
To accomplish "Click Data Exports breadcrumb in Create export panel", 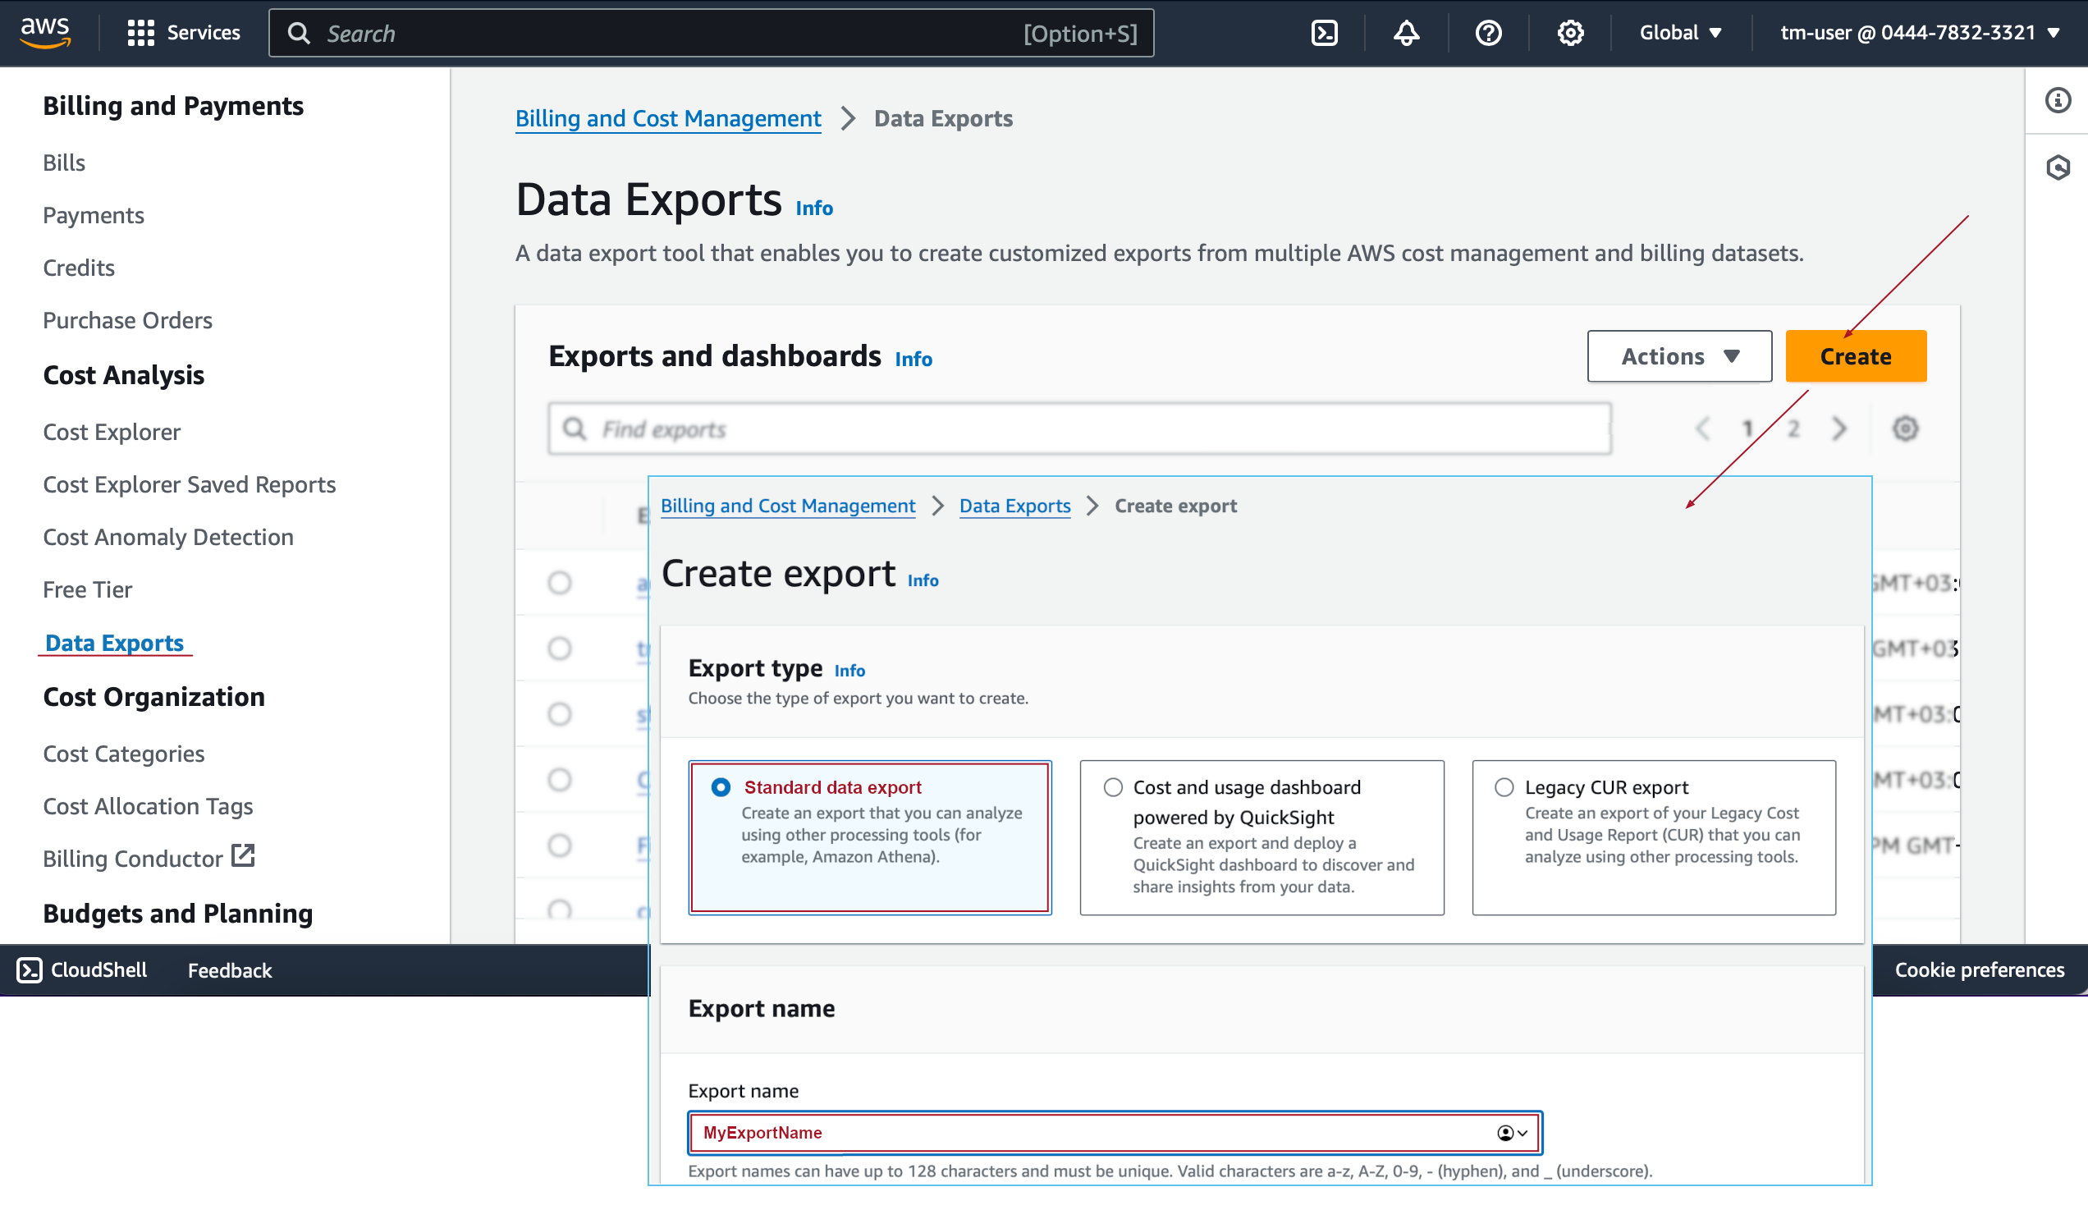I will coord(1014,506).
